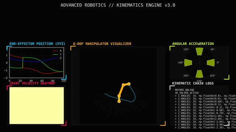Click the '20' x-axis tick label
This screenshot has height=132, width=236.
click(x=20, y=81)
